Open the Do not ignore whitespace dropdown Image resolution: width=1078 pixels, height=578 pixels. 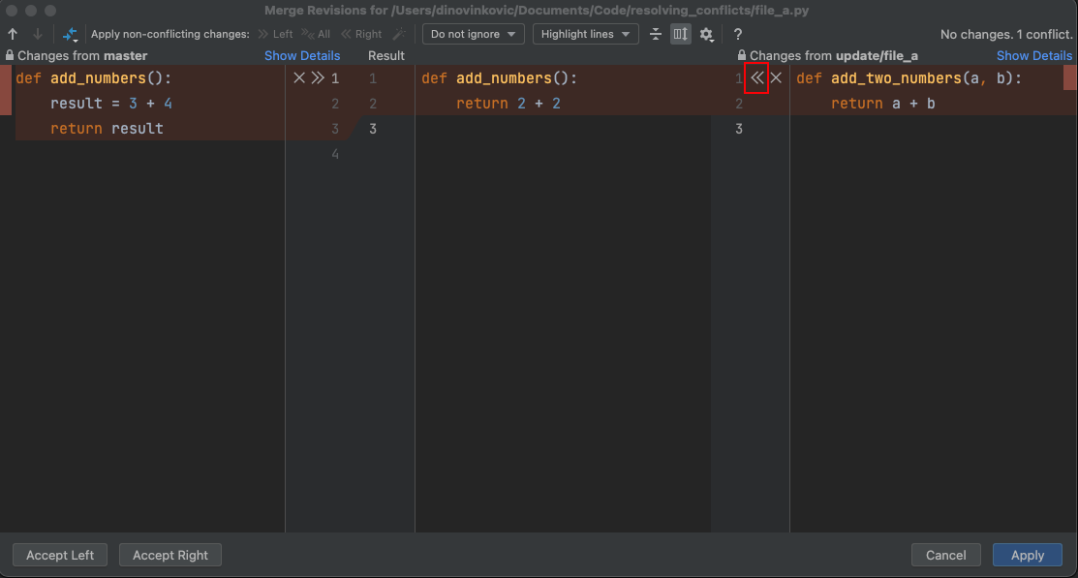pos(473,33)
